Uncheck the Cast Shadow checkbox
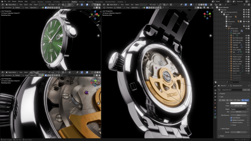 pos(231,118)
